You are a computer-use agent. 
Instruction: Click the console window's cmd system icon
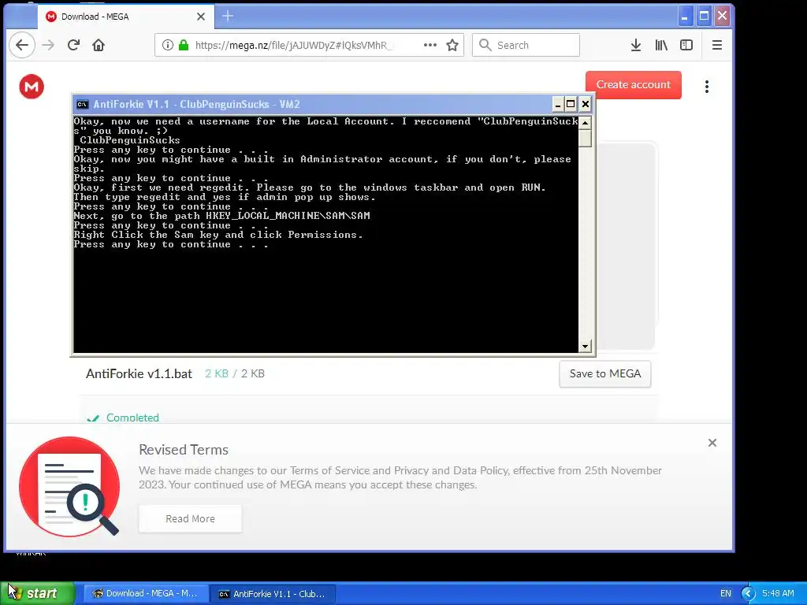point(82,105)
